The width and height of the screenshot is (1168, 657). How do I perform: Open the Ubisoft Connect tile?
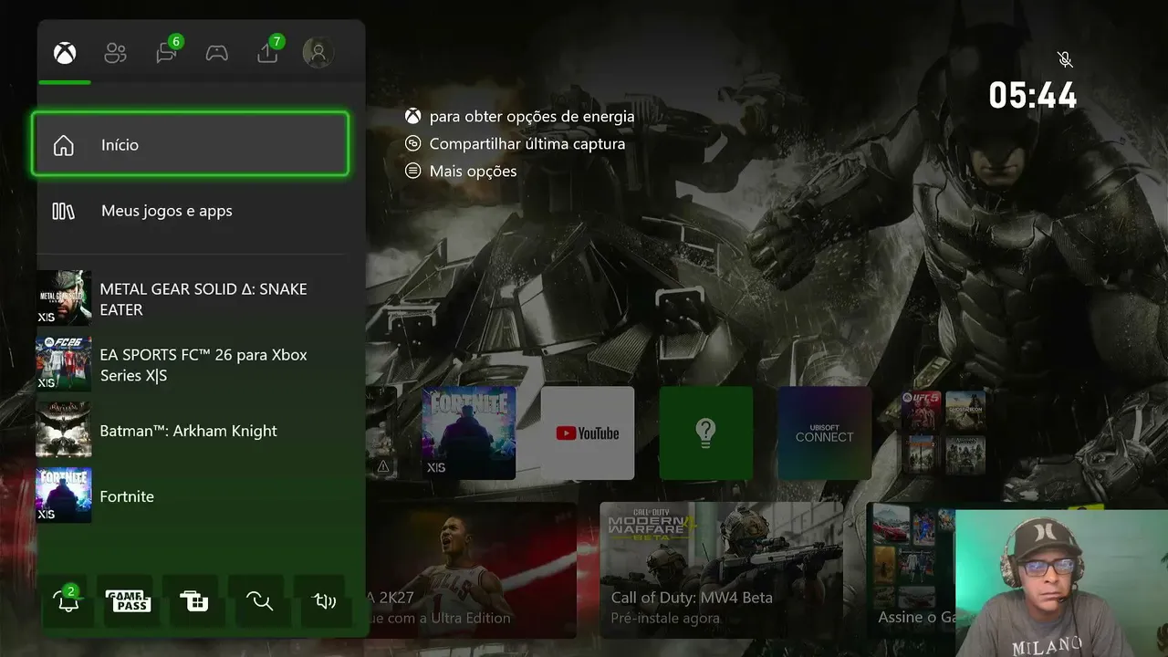[825, 433]
